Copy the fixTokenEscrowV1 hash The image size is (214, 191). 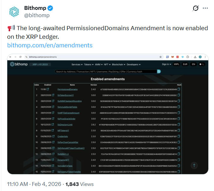179,95
